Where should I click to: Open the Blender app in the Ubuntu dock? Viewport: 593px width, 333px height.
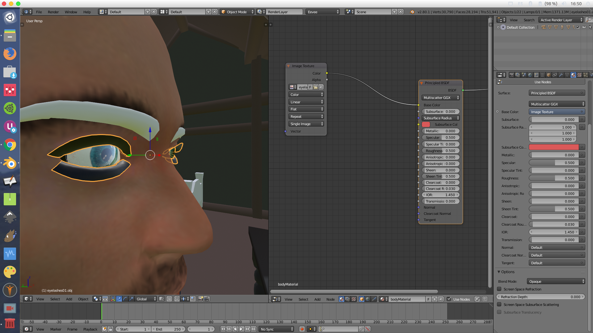10,163
